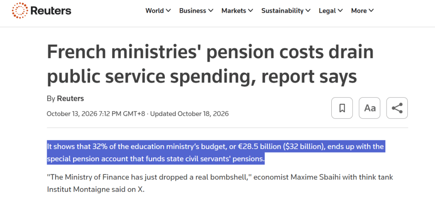435x199 pixels.
Task: Share the article via the share icon
Action: point(397,108)
